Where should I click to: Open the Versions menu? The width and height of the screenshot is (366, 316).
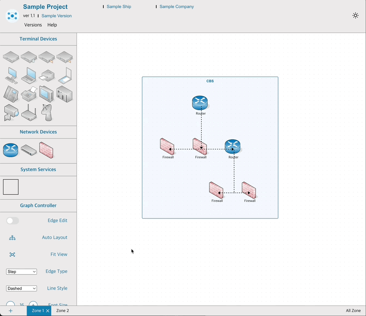pyautogui.click(x=33, y=25)
